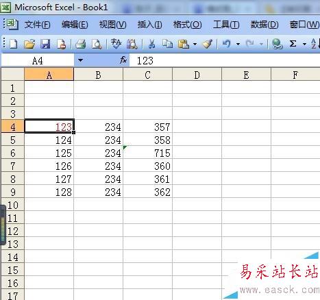Paste with the clipboard icon

184,44
